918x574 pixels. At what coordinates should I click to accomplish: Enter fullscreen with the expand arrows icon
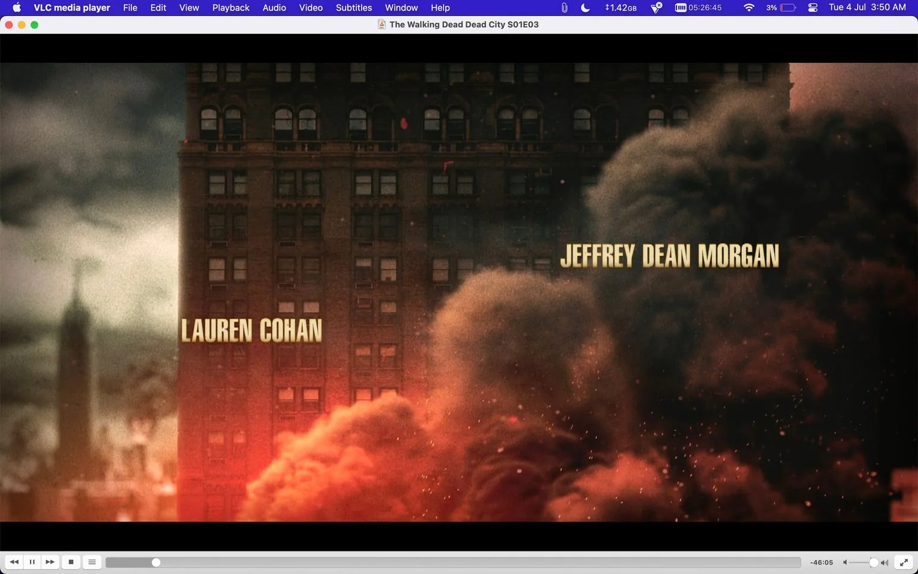coord(904,562)
